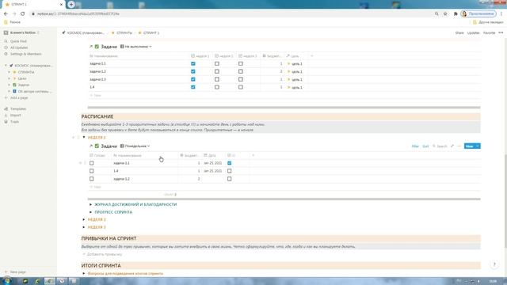
Task: Open Windows Start menu
Action: pos(6,281)
